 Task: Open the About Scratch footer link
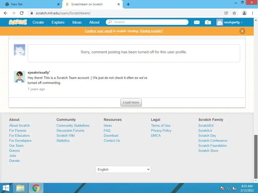19,125
